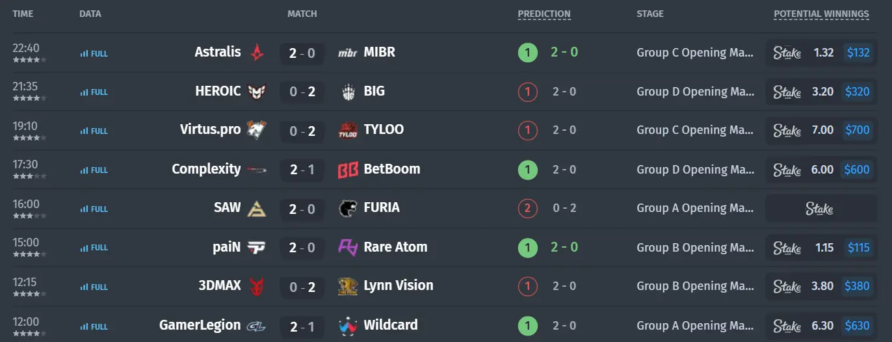Click the POTENTIAL WINNINGS column header
The image size is (892, 342).
821,14
